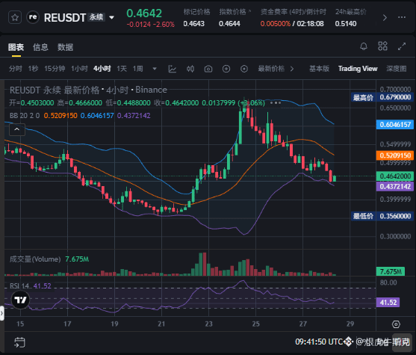Select the 4小时 timeframe

pyautogui.click(x=102, y=69)
